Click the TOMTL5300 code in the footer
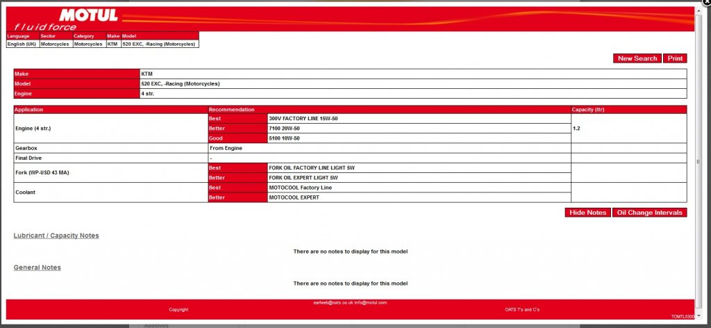711x328 pixels. [x=683, y=317]
